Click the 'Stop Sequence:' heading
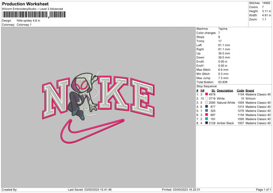 coord(207,86)
